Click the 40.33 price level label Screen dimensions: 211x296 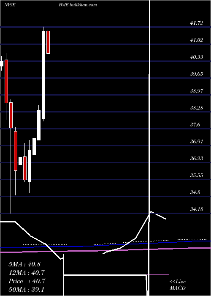197,57
